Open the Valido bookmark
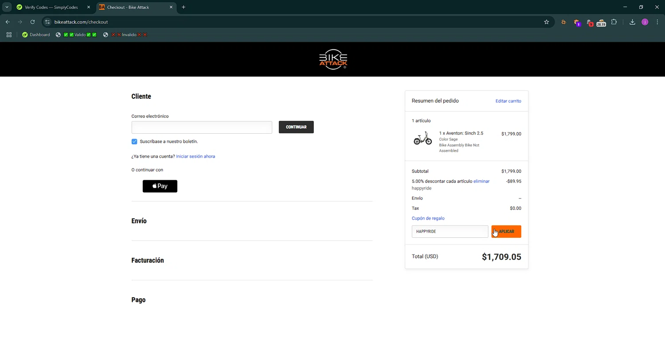This screenshot has width=665, height=360. (76, 35)
